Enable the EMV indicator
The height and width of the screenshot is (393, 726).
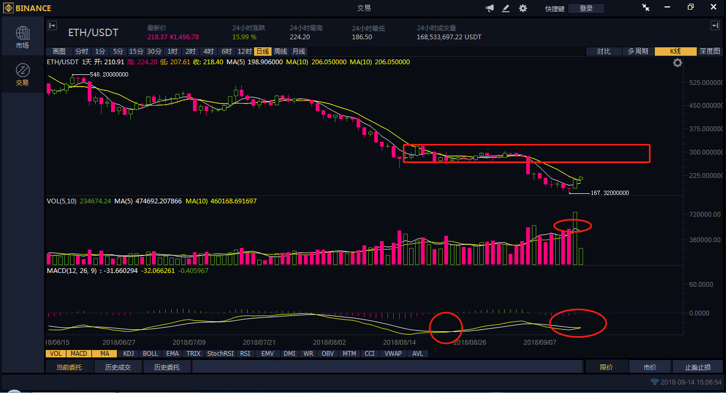[x=267, y=353]
